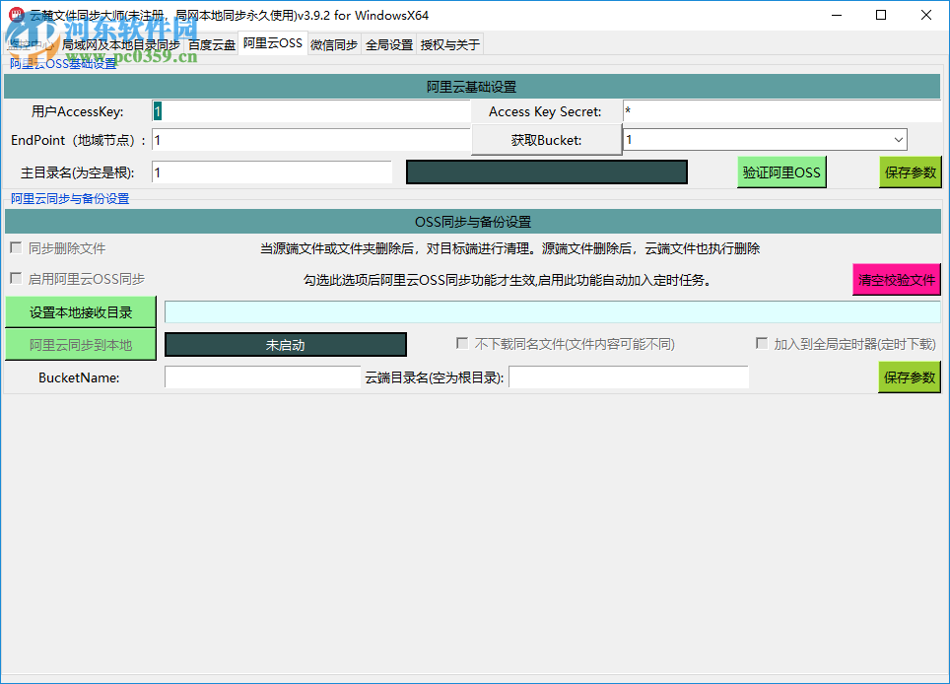Click the BucketName input field
The width and height of the screenshot is (950, 684).
(262, 376)
